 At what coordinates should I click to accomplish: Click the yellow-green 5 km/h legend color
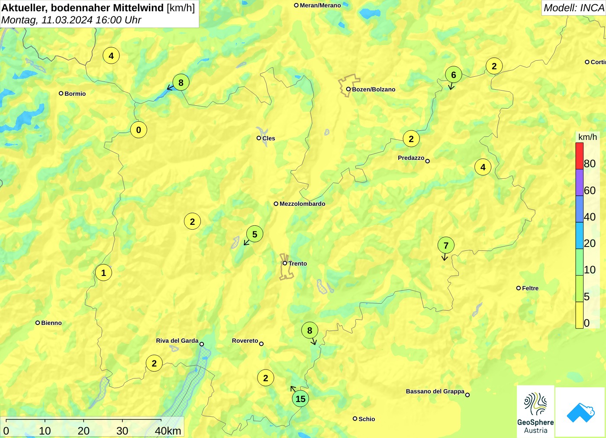coord(580,288)
